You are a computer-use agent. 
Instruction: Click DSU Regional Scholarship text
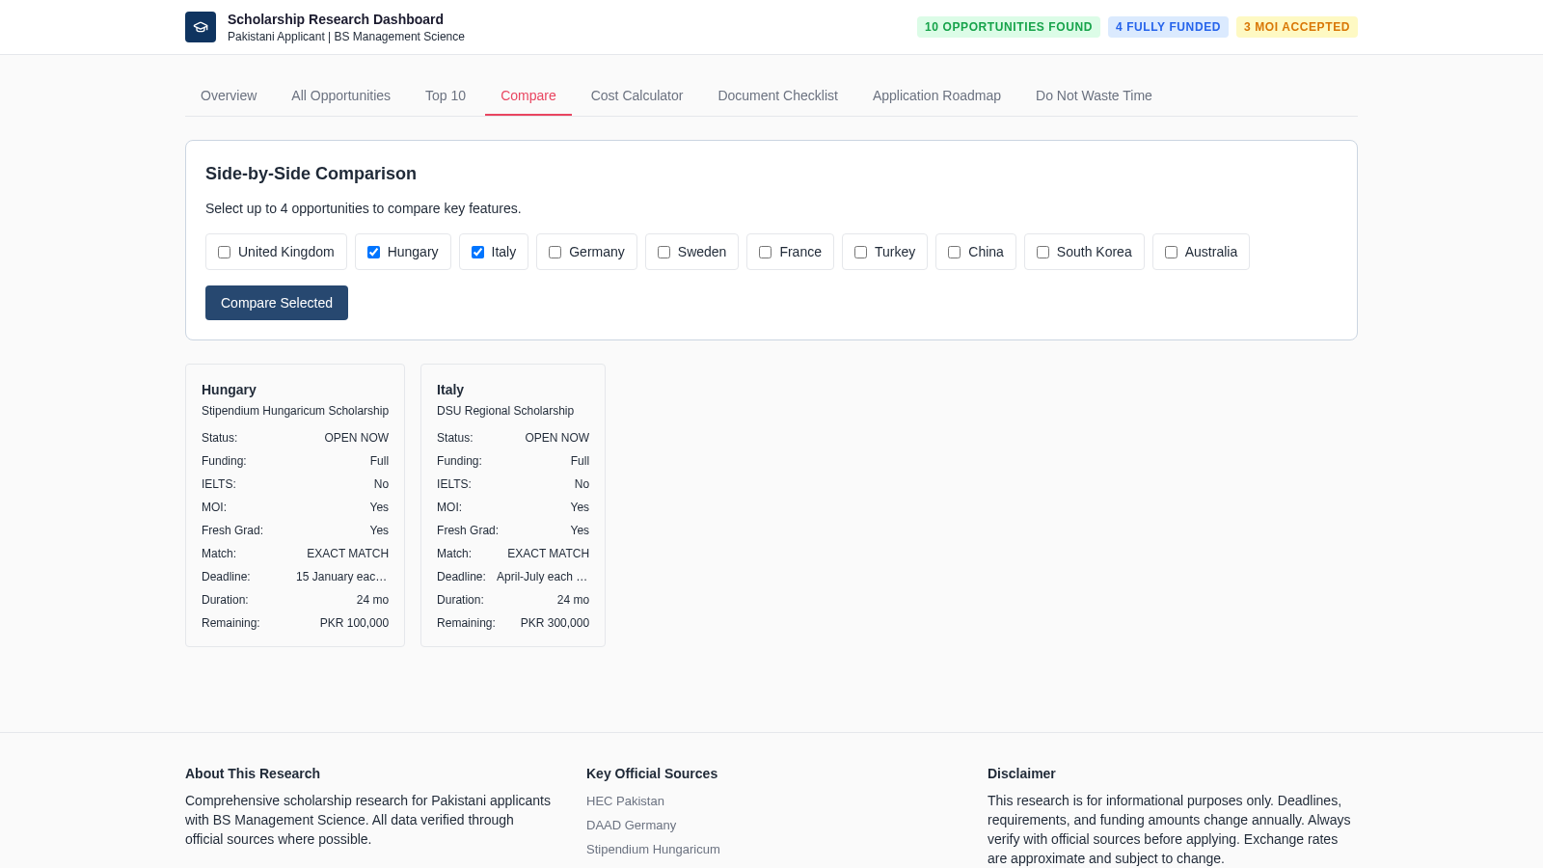[x=505, y=411]
